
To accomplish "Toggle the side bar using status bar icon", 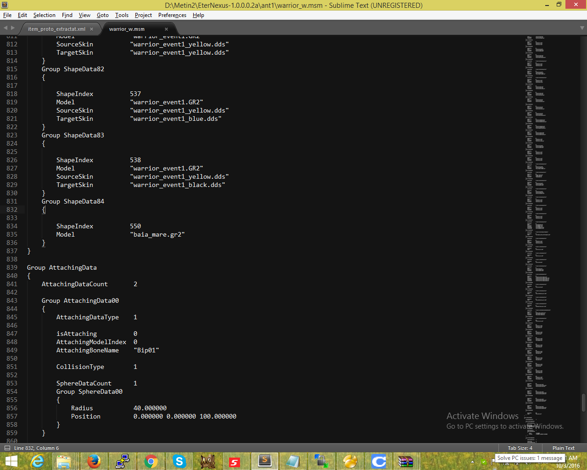I will pyautogui.click(x=7, y=448).
